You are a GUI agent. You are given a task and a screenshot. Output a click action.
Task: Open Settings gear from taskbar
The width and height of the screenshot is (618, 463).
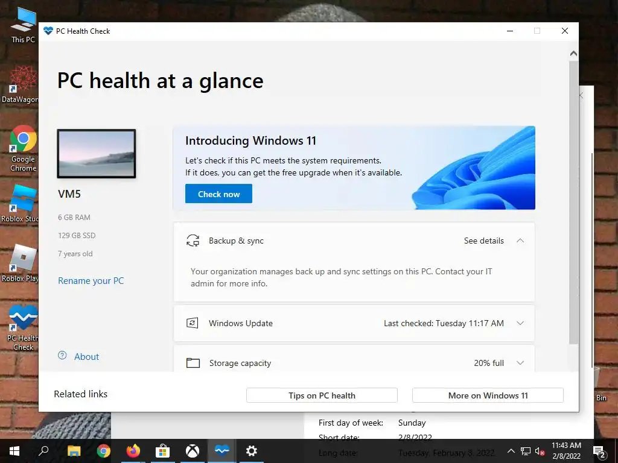pos(252,451)
